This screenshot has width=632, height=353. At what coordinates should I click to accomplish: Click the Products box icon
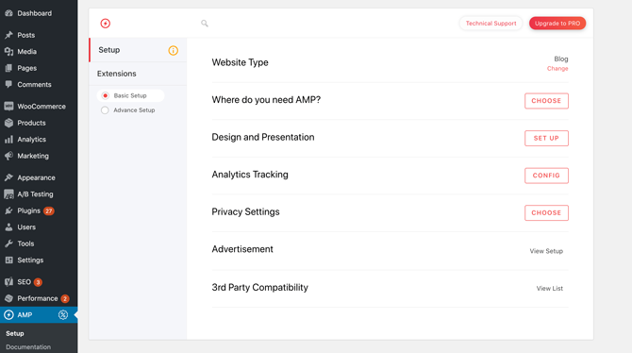click(8, 123)
